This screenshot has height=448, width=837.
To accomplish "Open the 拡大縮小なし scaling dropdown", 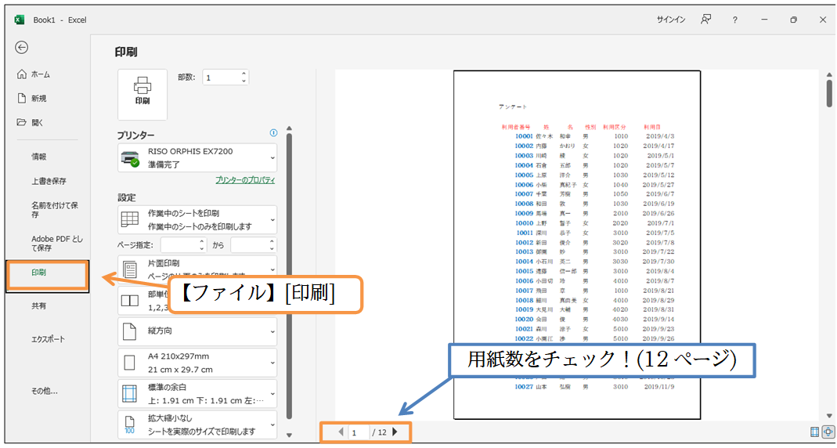I will (x=197, y=425).
